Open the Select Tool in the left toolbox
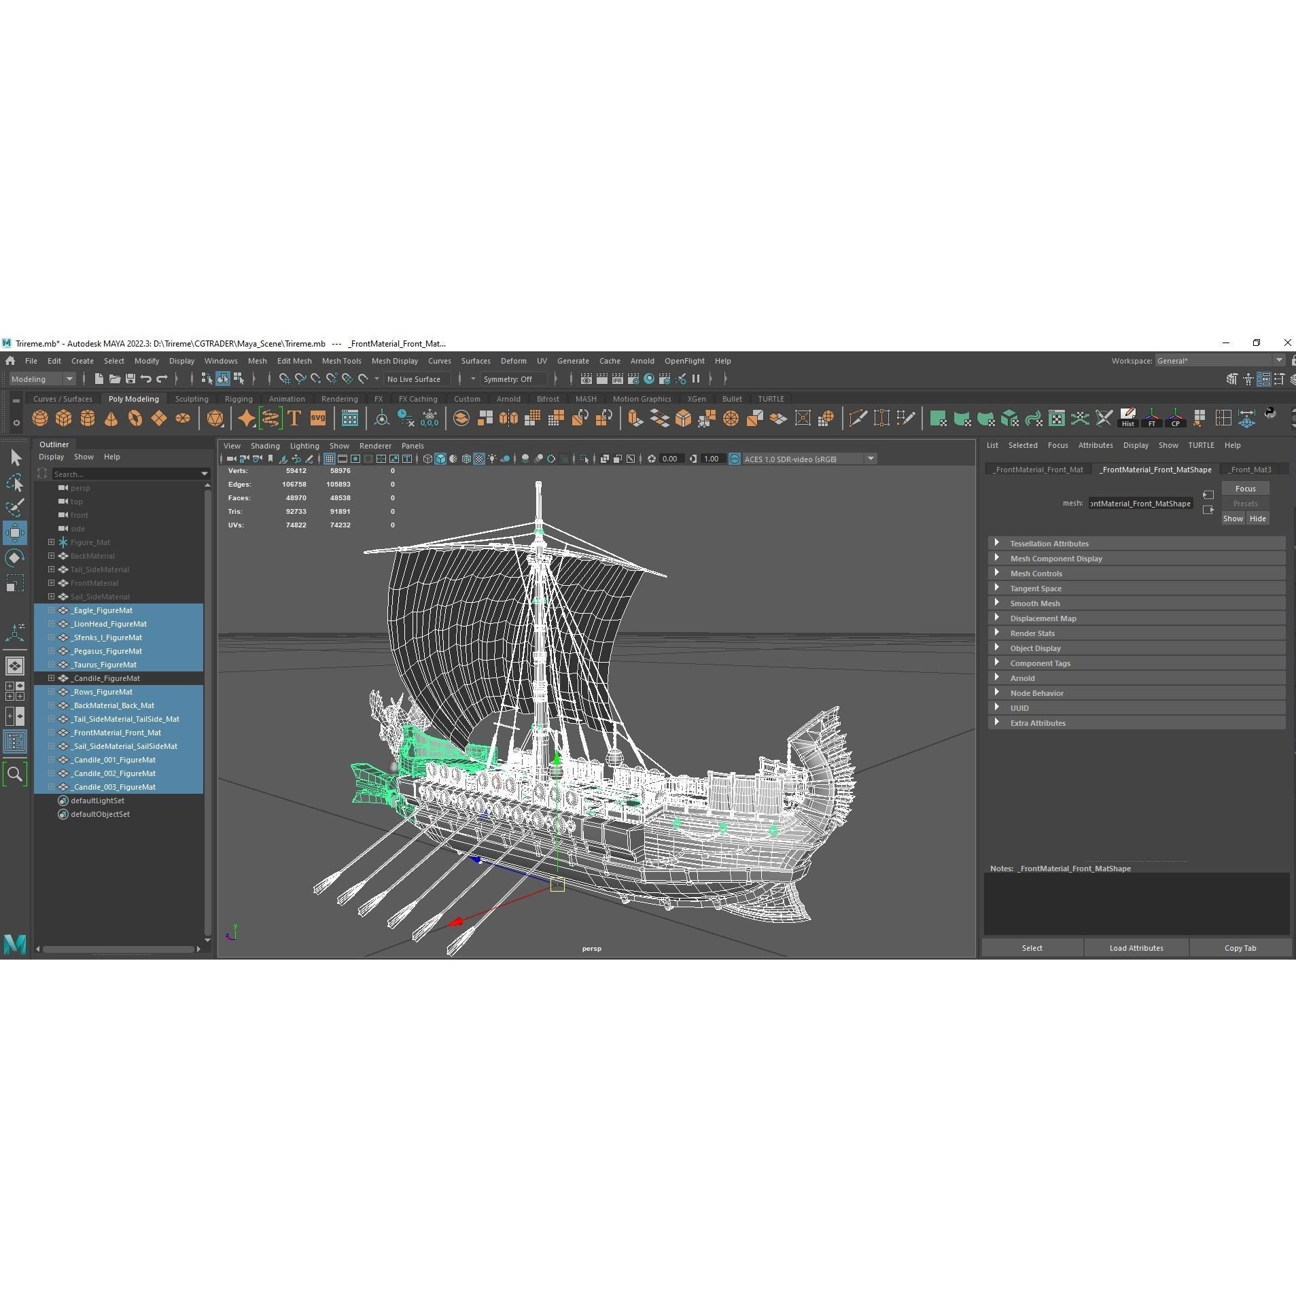The width and height of the screenshot is (1296, 1296). tap(15, 457)
